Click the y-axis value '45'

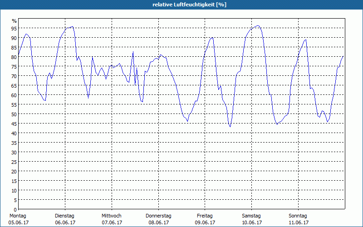click(x=14, y=123)
